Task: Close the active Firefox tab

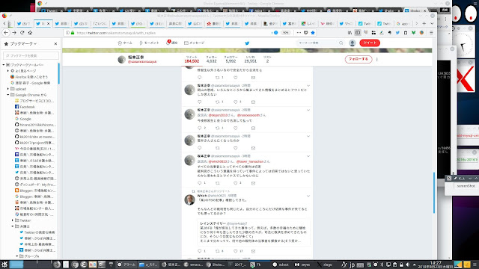Action: point(48,23)
